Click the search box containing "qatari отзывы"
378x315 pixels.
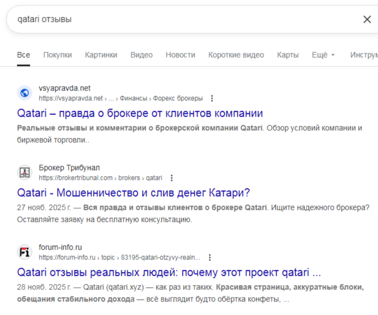point(180,20)
